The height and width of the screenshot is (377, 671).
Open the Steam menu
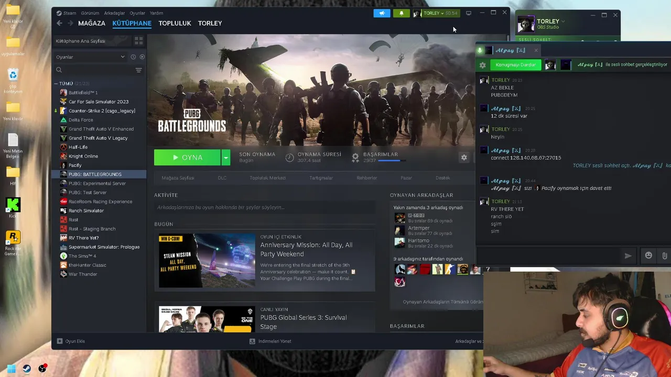pyautogui.click(x=70, y=13)
